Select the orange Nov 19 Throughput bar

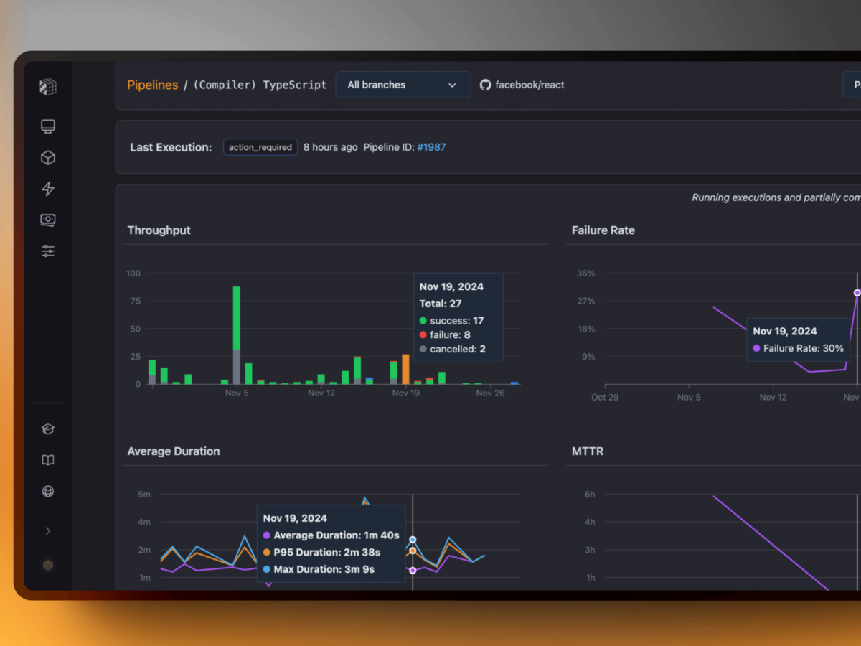(405, 369)
